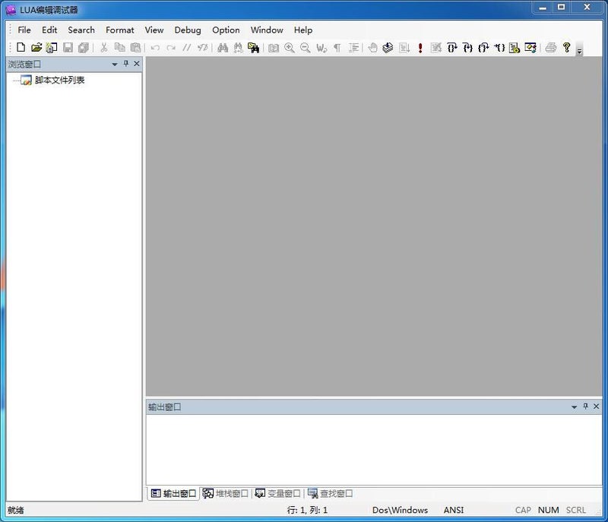The height and width of the screenshot is (522, 608).
Task: Open the Debug menu
Action: coord(187,30)
